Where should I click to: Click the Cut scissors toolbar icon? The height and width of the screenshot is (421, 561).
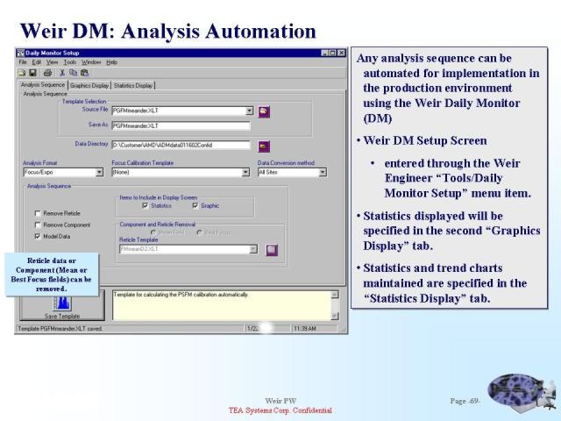(x=62, y=73)
